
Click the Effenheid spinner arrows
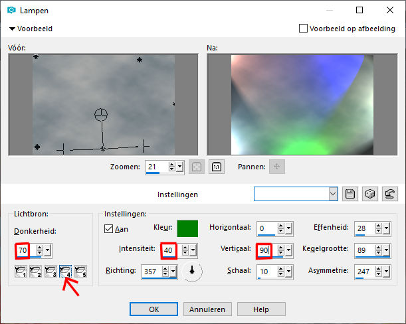click(378, 228)
